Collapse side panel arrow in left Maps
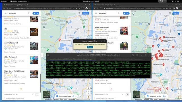This screenshot has height=102, width=182. (42, 55)
